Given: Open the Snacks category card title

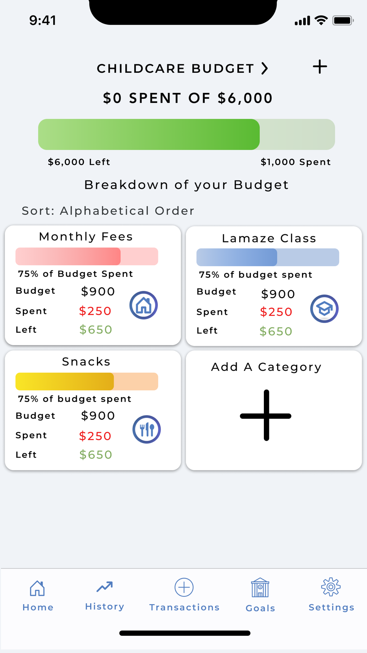Looking at the screenshot, I should (86, 362).
